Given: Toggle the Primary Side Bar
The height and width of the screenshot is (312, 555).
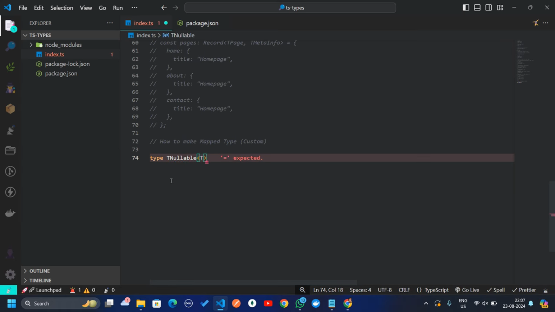Looking at the screenshot, I should coord(466,8).
